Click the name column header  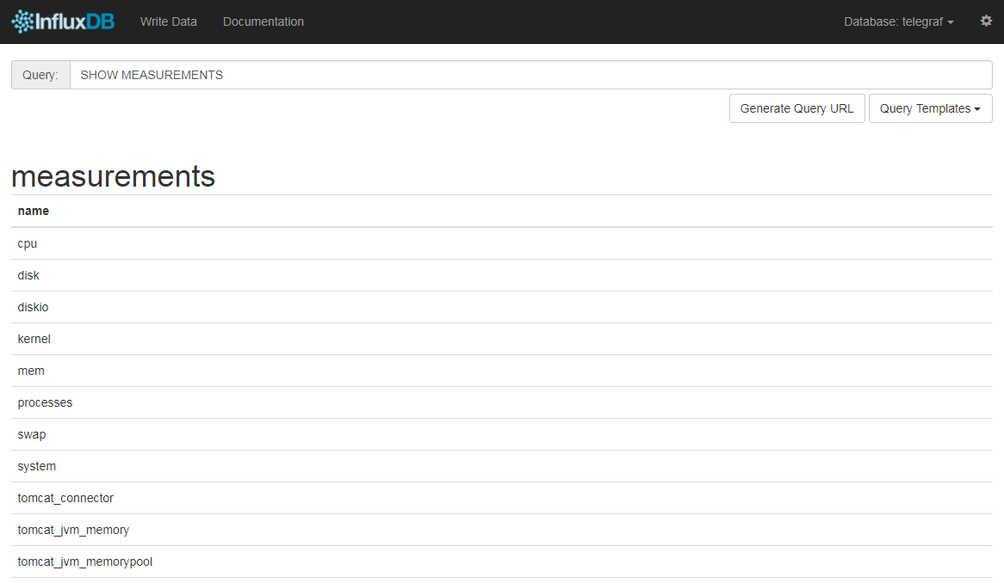click(34, 211)
